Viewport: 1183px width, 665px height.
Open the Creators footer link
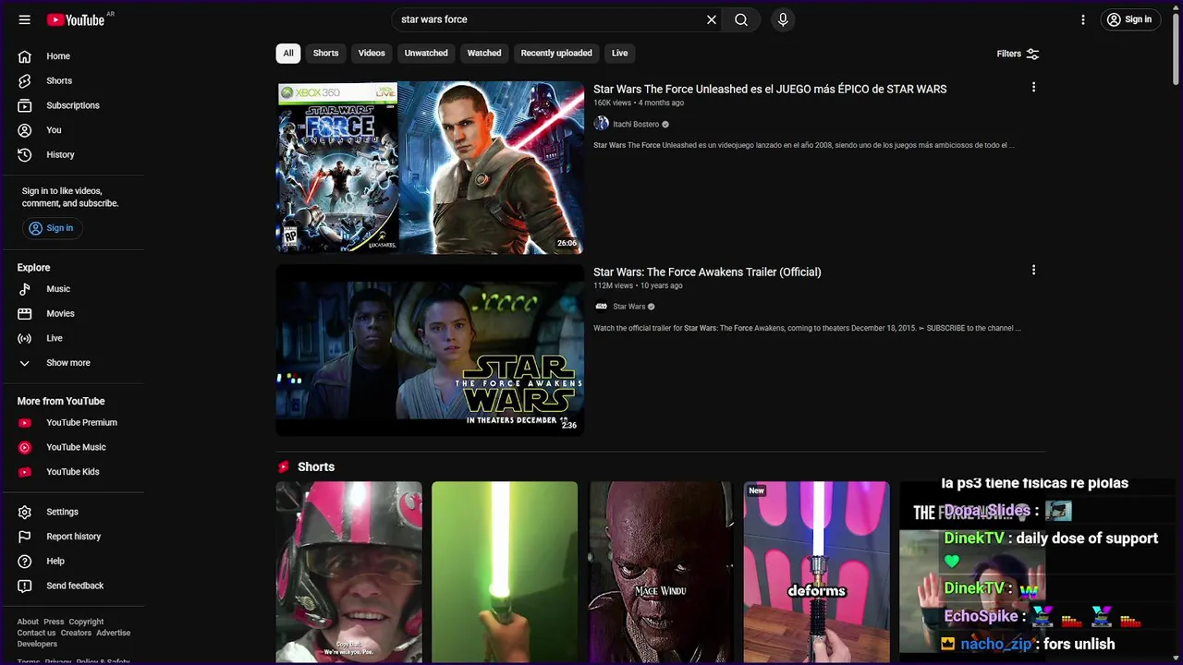76,634
